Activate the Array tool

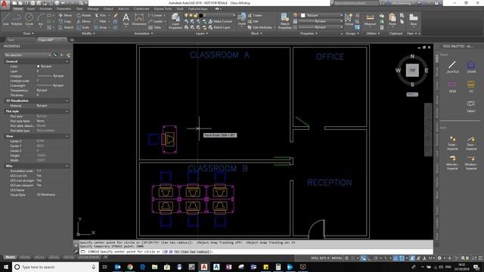(x=101, y=27)
